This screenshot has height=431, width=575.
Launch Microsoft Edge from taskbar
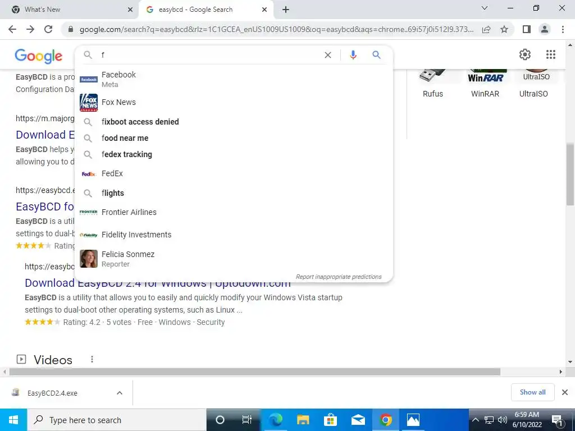click(x=275, y=420)
